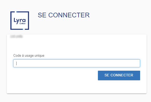Viewport: 151px width, 102px height.
Task: Click the blinking text cursor in the field
Action: 17,63
